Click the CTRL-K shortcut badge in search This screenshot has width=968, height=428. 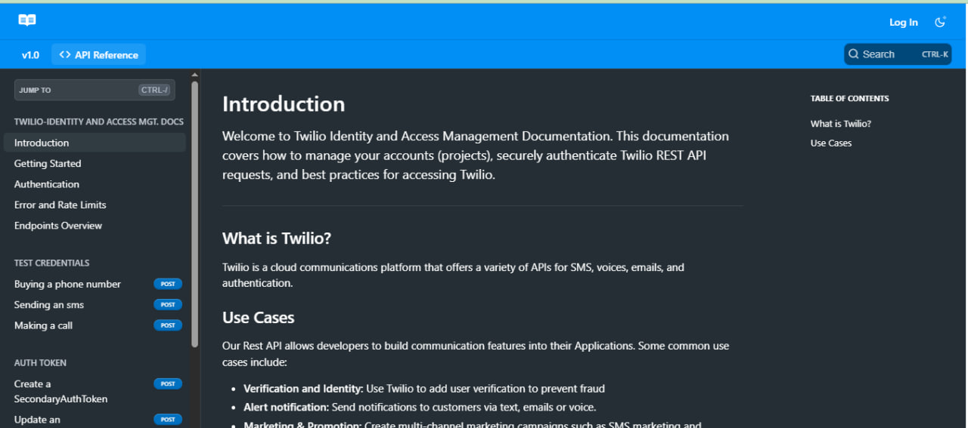(x=935, y=54)
